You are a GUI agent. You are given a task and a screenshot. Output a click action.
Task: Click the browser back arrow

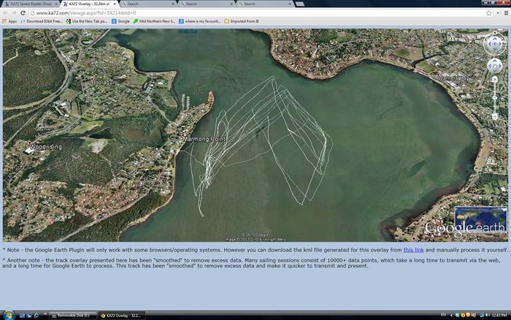6,12
